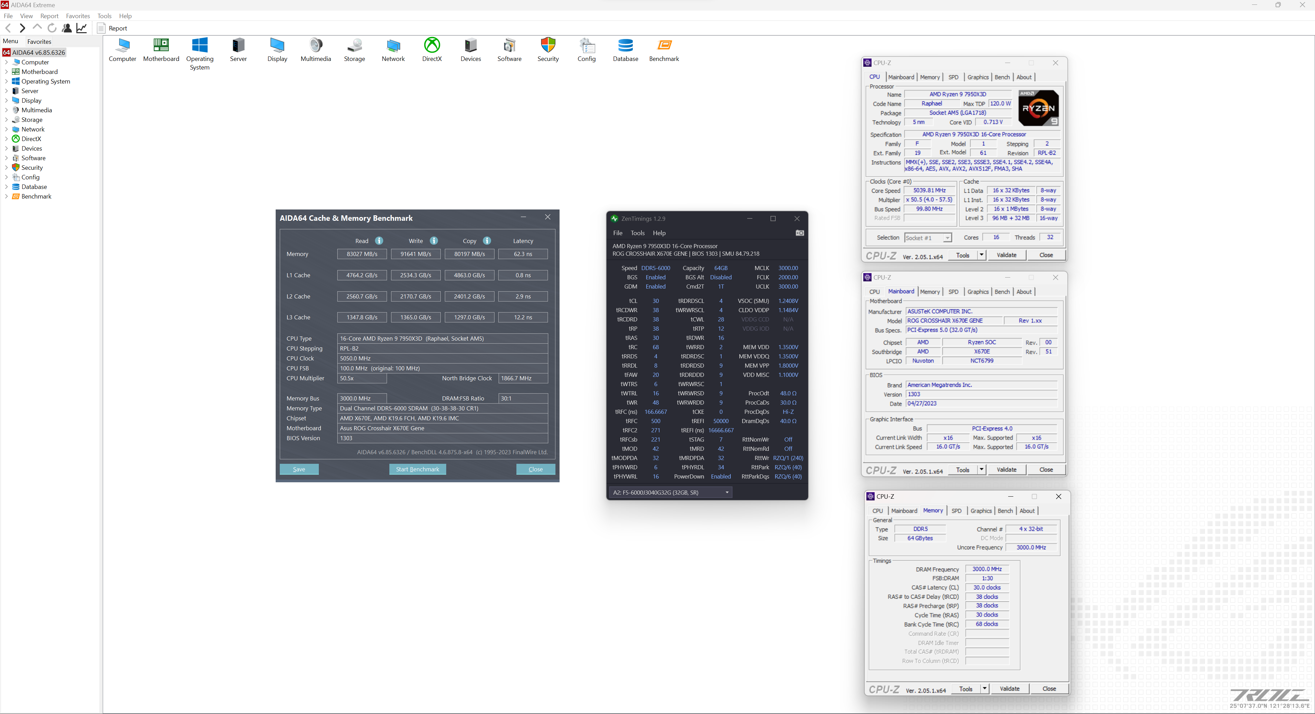
Task: Open the DirectX category icon
Action: pos(432,50)
